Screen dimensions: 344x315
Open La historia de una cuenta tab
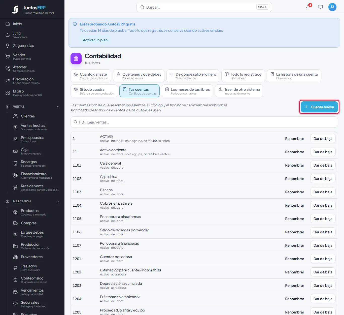pyautogui.click(x=294, y=76)
